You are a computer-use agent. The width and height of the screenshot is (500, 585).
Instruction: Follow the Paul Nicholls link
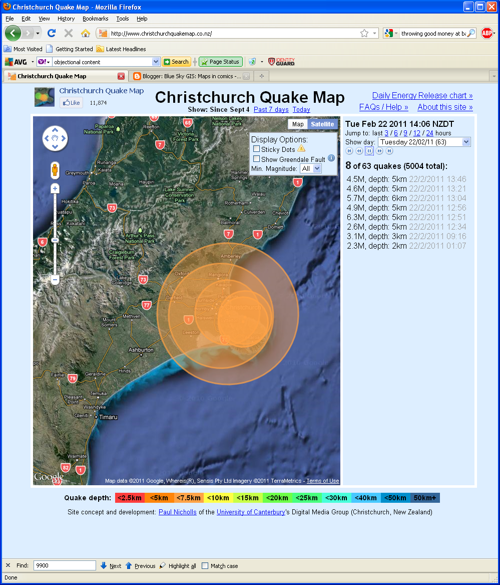point(177,512)
